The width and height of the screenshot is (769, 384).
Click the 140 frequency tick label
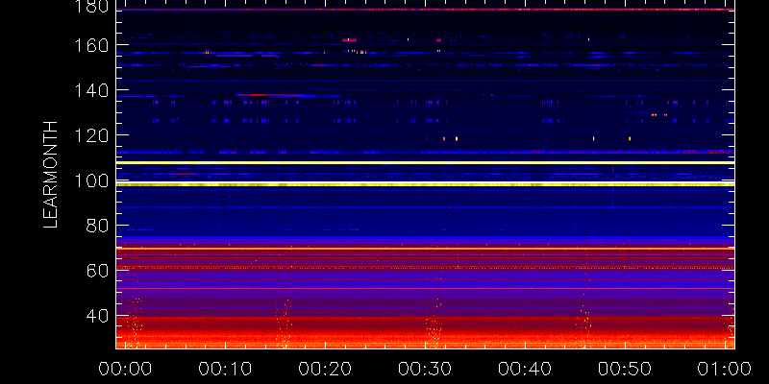[x=92, y=90]
